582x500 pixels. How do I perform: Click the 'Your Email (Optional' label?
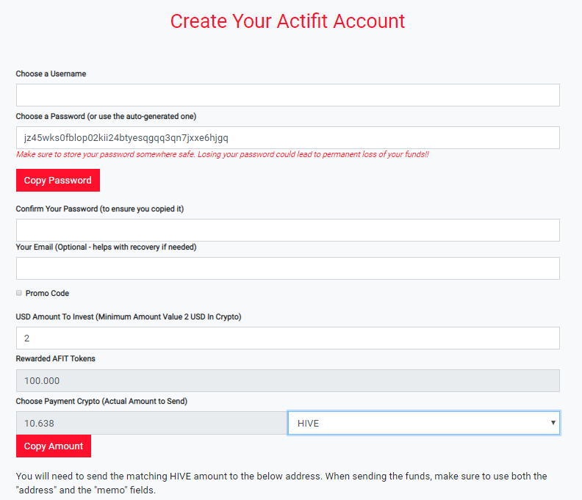coord(106,247)
